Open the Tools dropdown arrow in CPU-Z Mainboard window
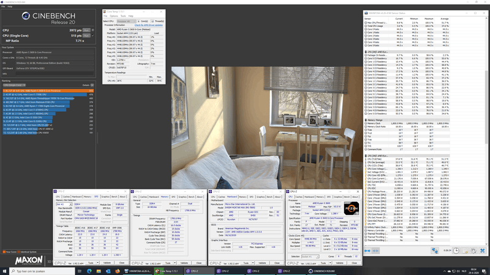Image resolution: width=490 pixels, height=275 pixels. coord(252,263)
